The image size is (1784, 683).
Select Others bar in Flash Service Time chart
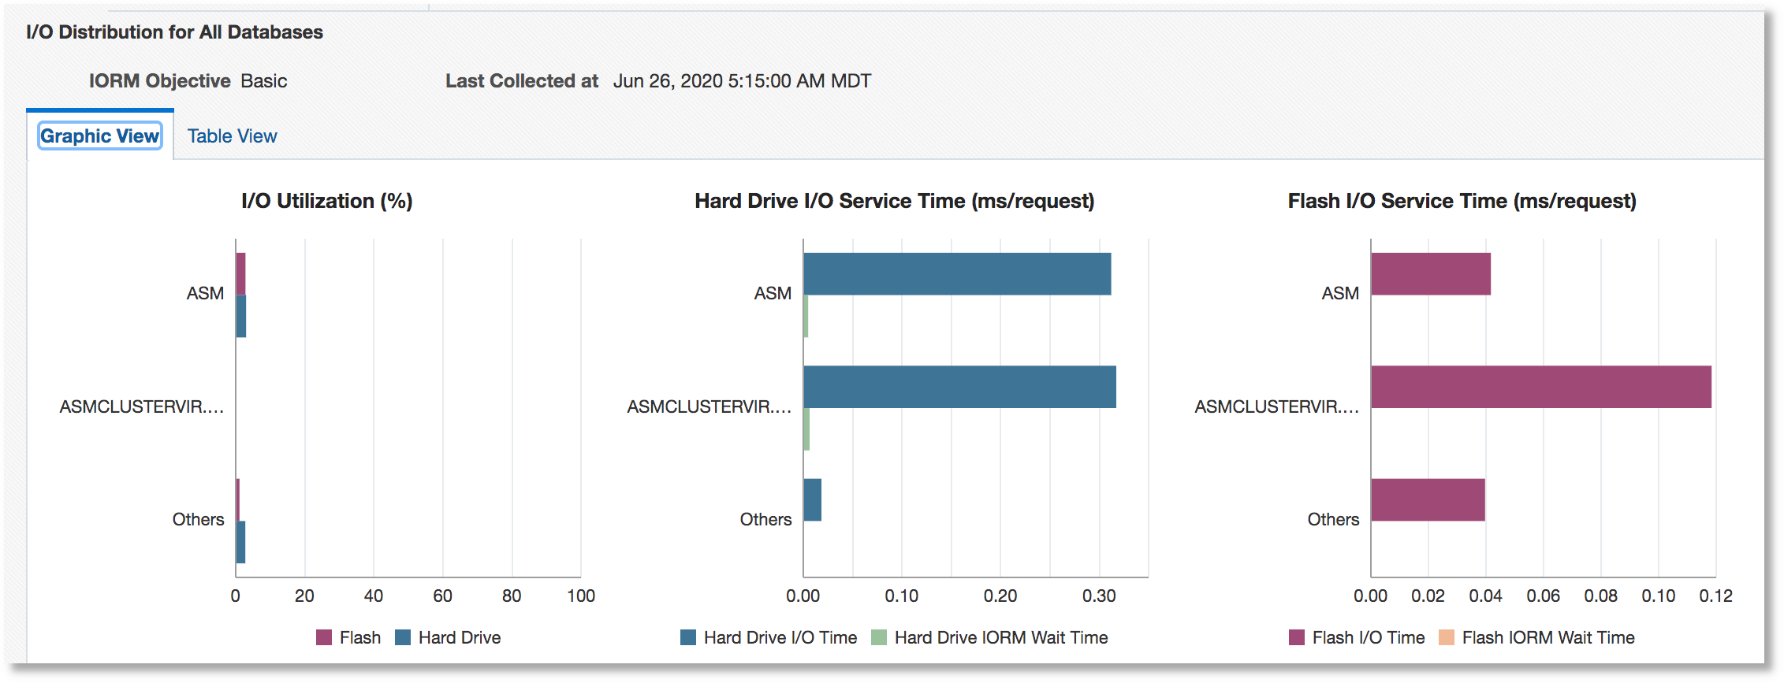[x=1428, y=499]
